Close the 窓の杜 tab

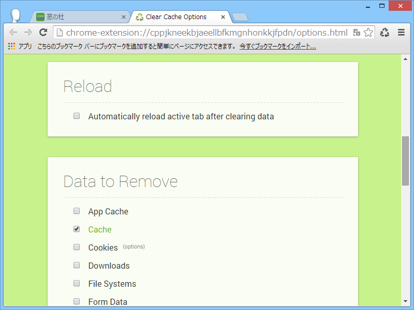[x=123, y=17]
